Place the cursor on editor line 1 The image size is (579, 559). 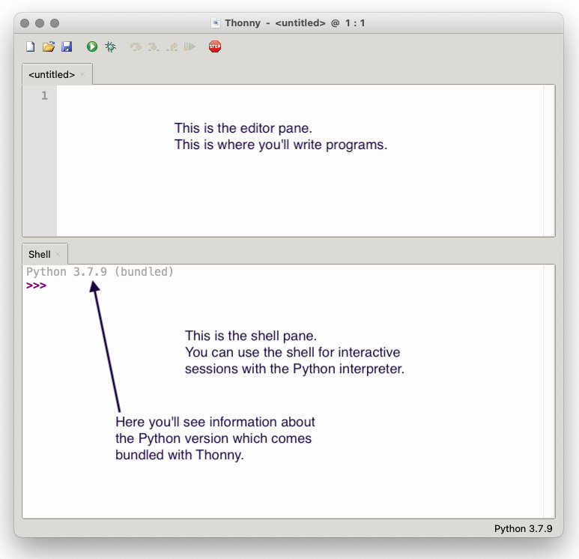tap(300, 96)
